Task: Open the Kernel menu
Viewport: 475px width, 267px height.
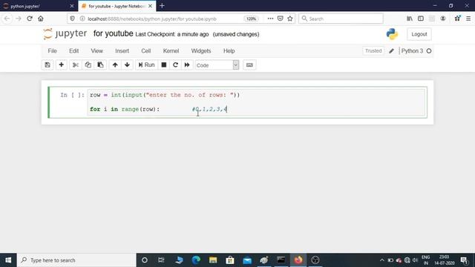Action: click(x=171, y=51)
